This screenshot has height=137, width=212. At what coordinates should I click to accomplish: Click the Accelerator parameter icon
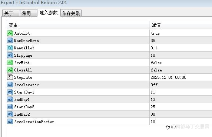pyautogui.click(x=10, y=85)
